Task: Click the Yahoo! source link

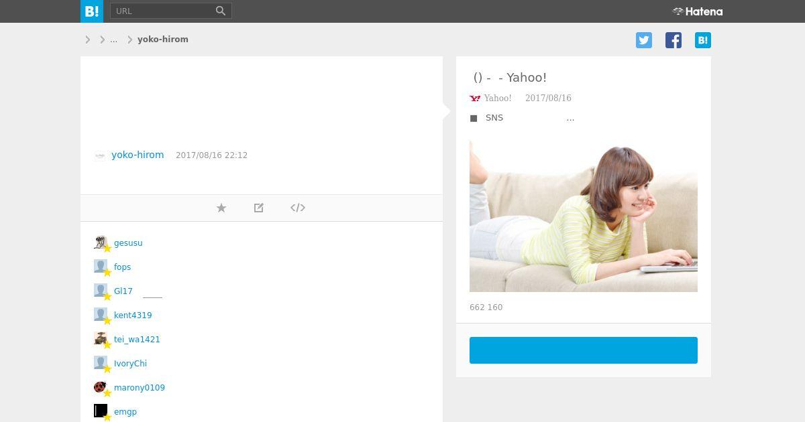Action: [x=498, y=98]
